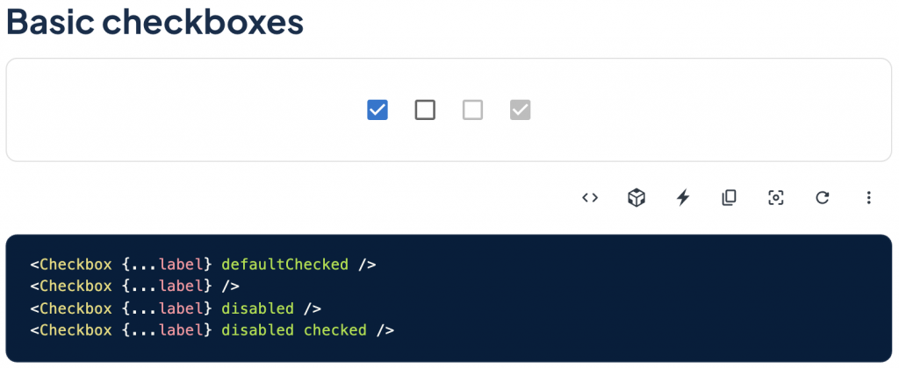Click the reset focus target icon
This screenshot has width=899, height=368.
775,198
